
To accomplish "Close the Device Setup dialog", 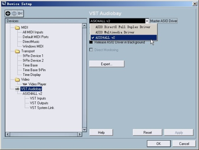I will coord(195,4).
